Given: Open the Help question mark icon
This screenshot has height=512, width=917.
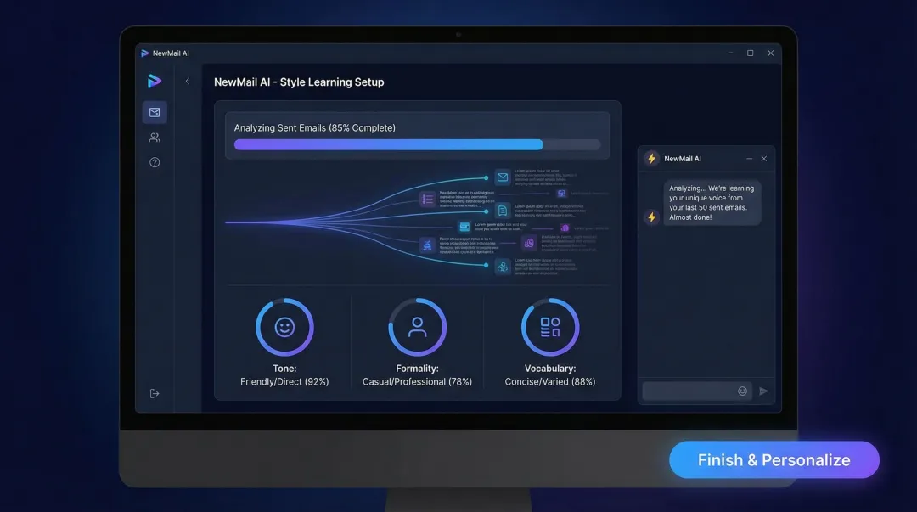Looking at the screenshot, I should pyautogui.click(x=155, y=161).
